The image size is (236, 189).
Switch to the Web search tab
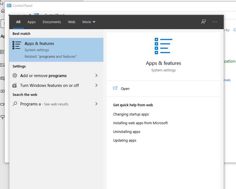coord(71,22)
